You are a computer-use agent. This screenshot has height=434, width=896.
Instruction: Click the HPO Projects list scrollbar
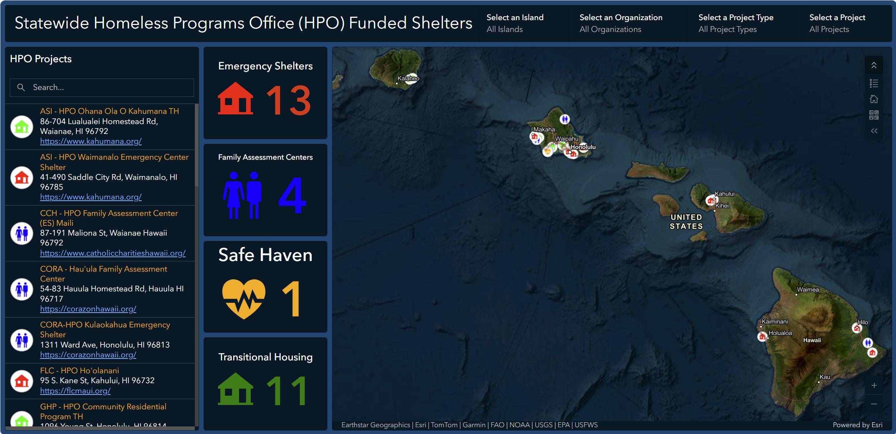pyautogui.click(x=197, y=266)
